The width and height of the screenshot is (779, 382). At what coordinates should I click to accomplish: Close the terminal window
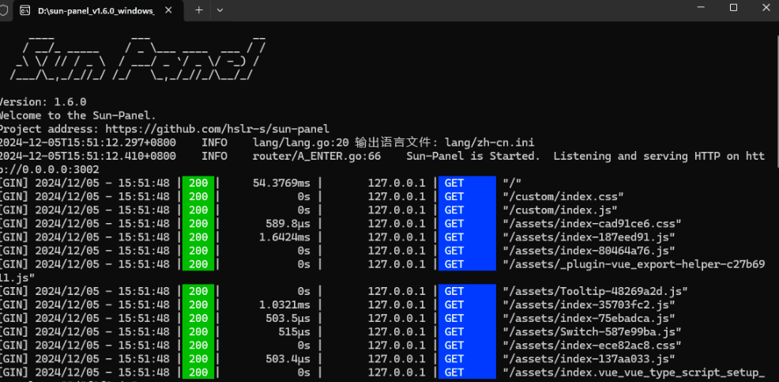(766, 7)
